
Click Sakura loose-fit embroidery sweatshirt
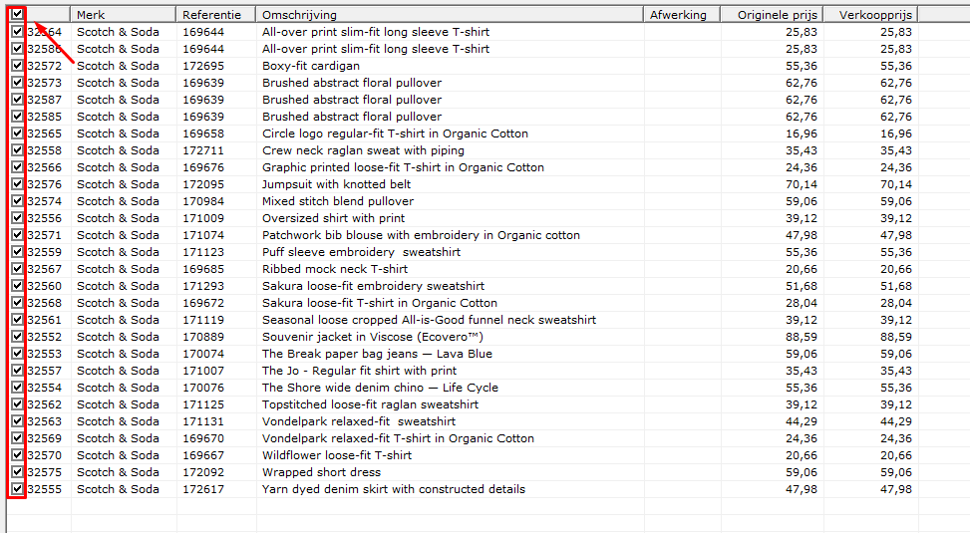[x=373, y=286]
